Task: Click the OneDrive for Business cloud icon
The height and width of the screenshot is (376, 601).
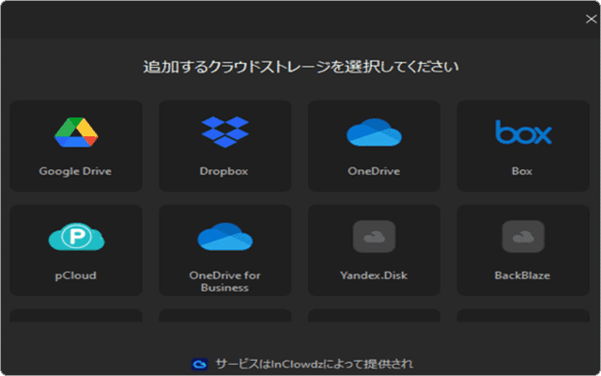Action: [x=225, y=237]
